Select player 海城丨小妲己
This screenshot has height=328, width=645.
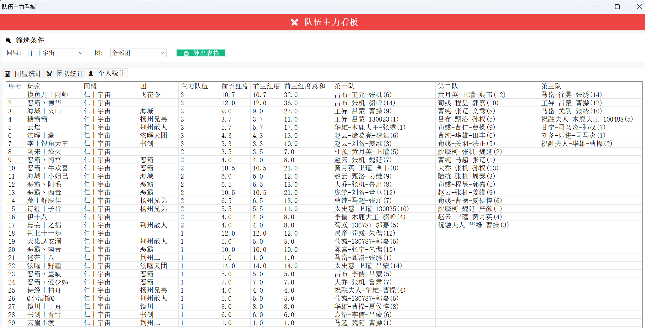tap(48, 176)
